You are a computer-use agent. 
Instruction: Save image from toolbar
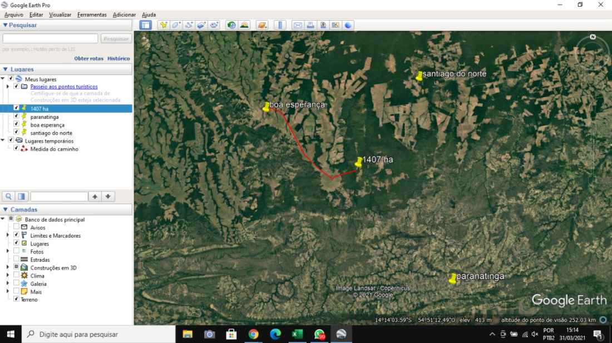323,26
